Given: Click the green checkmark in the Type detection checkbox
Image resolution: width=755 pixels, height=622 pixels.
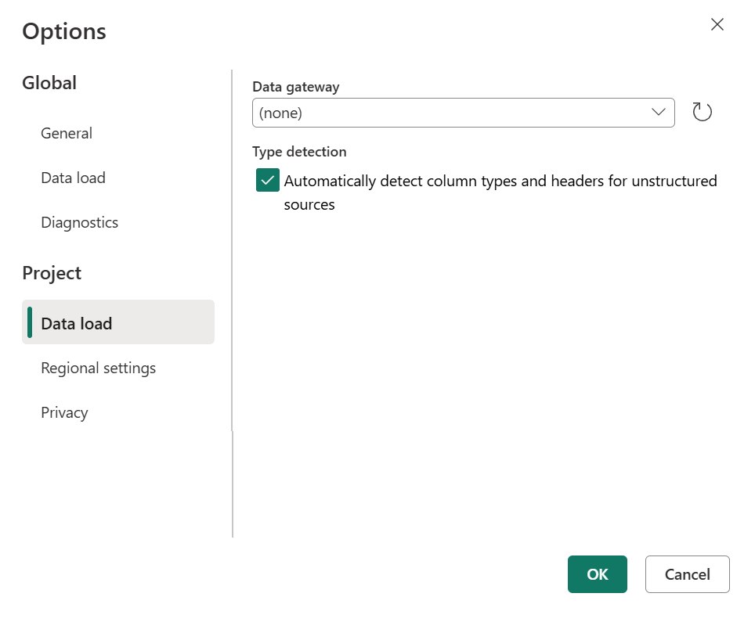Looking at the screenshot, I should click(267, 180).
